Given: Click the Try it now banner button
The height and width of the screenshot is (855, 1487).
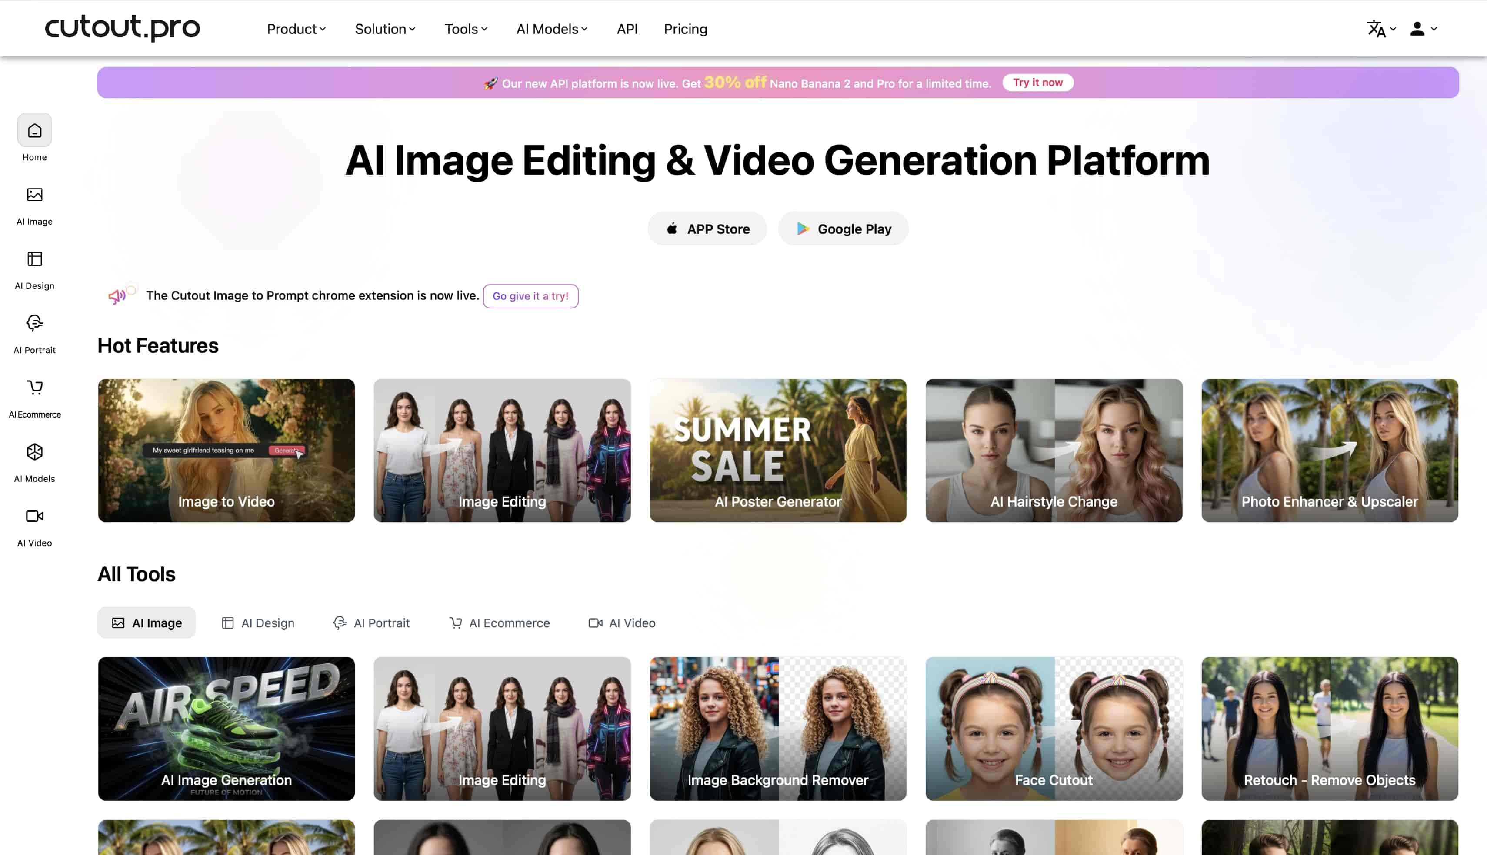Looking at the screenshot, I should coord(1037,82).
